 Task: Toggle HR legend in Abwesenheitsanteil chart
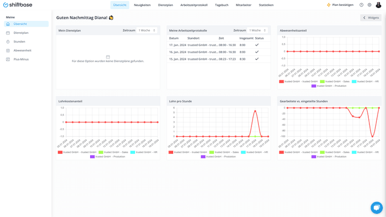[x=365, y=81]
